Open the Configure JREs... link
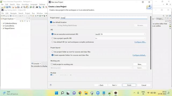 pos(140,42)
